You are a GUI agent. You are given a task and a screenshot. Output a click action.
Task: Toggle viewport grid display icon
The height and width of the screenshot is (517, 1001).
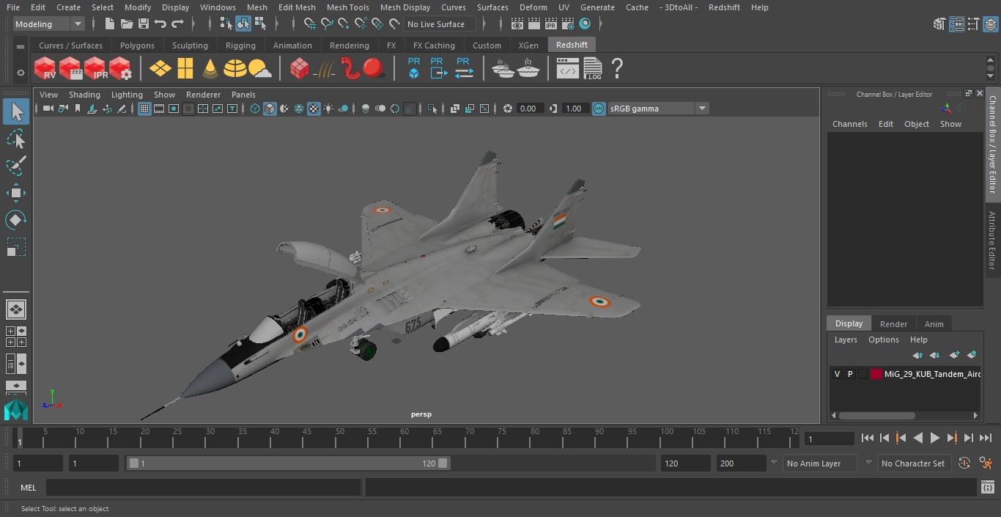pyautogui.click(x=144, y=109)
